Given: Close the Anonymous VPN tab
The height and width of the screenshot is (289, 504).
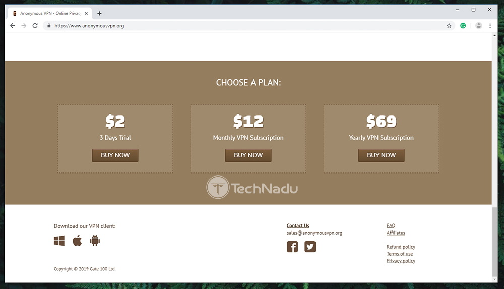Looking at the screenshot, I should click(86, 13).
